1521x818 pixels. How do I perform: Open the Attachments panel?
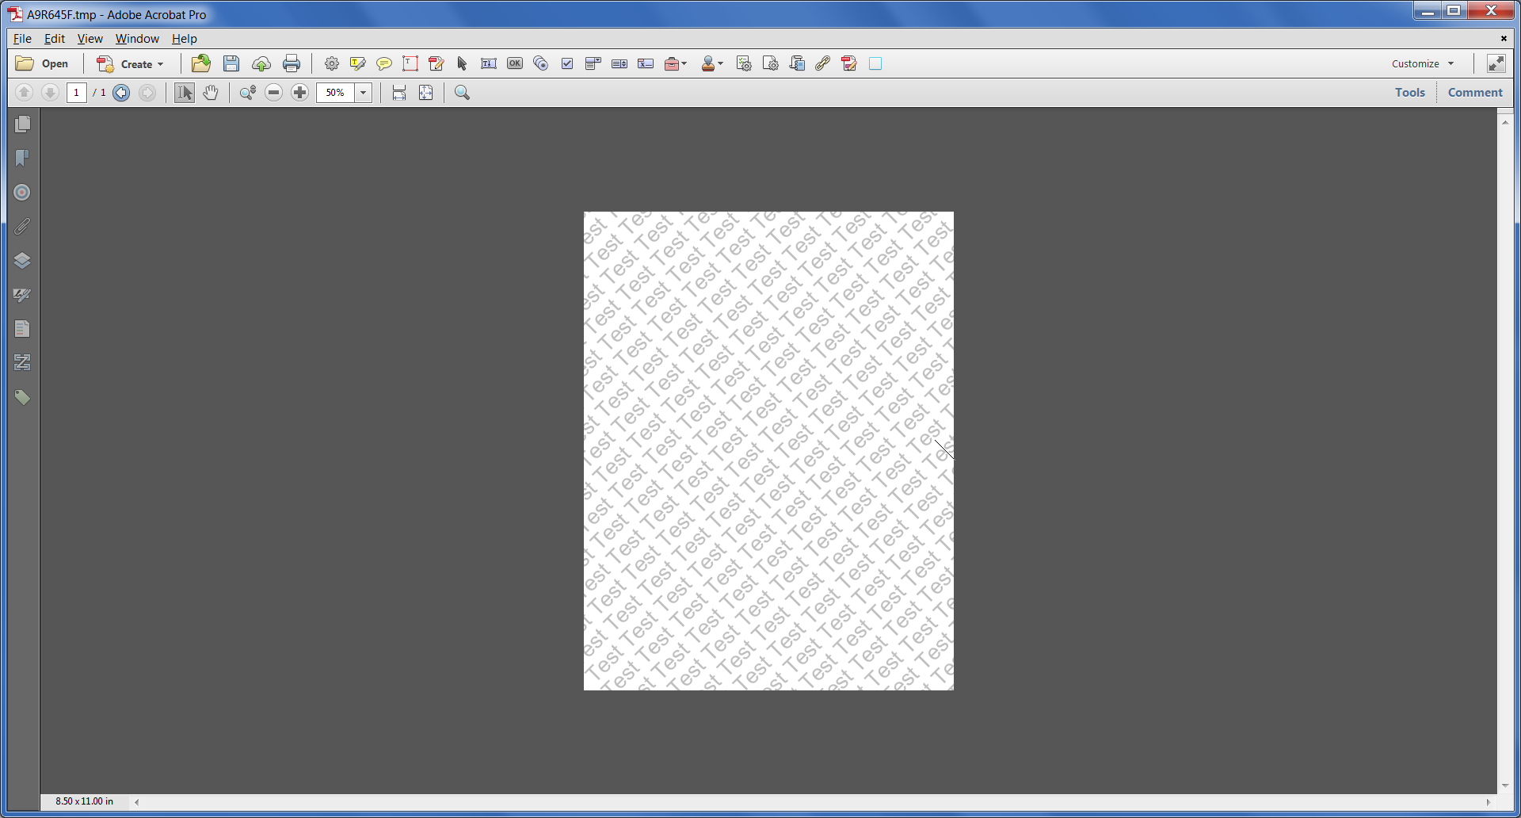(23, 226)
